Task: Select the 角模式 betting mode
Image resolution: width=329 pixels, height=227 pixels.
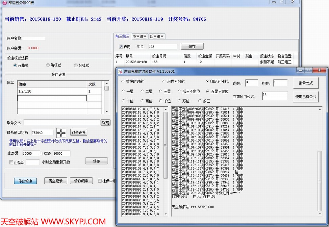Action: coord(48,66)
